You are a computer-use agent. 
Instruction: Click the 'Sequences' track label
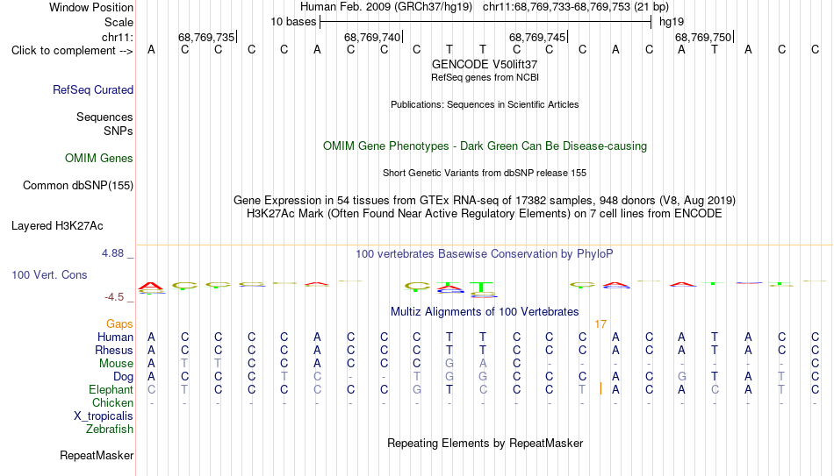[x=104, y=117]
